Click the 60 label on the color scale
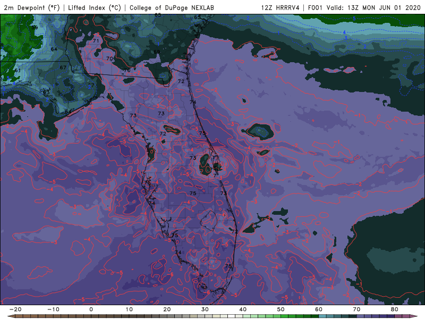Image resolution: width=425 pixels, height=319 pixels. point(319,309)
